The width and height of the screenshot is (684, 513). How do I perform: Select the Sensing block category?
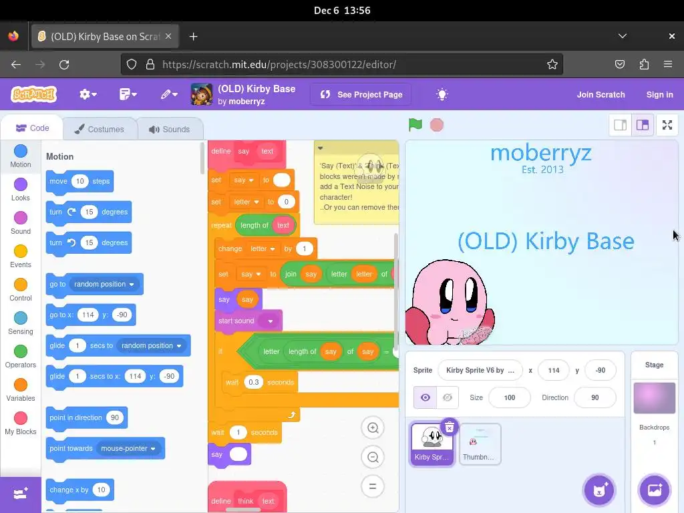coord(21,324)
